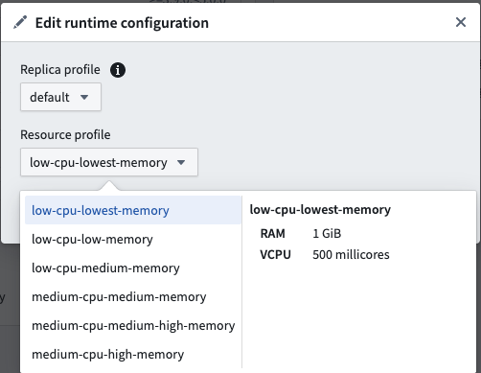Screen dimensions: 481x373
Task: Click the bold low-cpu-lowest-memory details heading
Action: pyautogui.click(x=320, y=210)
